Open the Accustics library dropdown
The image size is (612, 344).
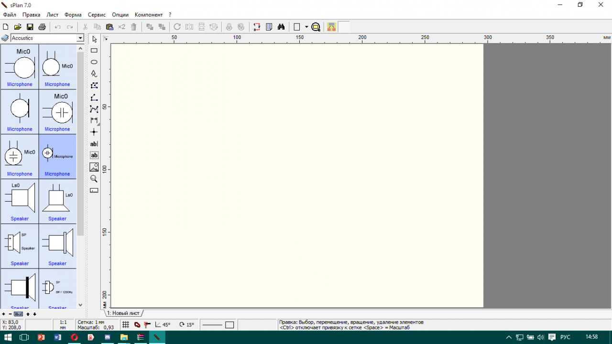80,38
